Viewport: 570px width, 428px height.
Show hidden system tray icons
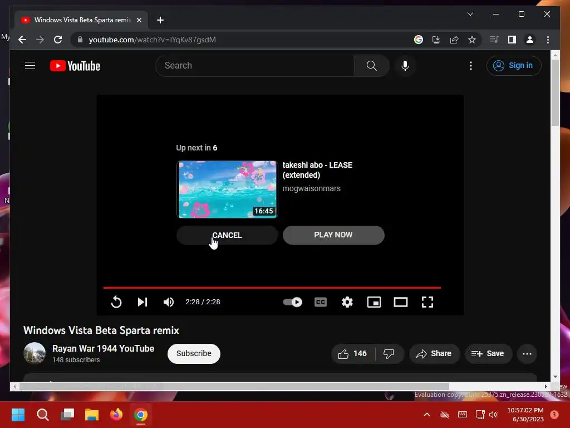[x=427, y=415]
